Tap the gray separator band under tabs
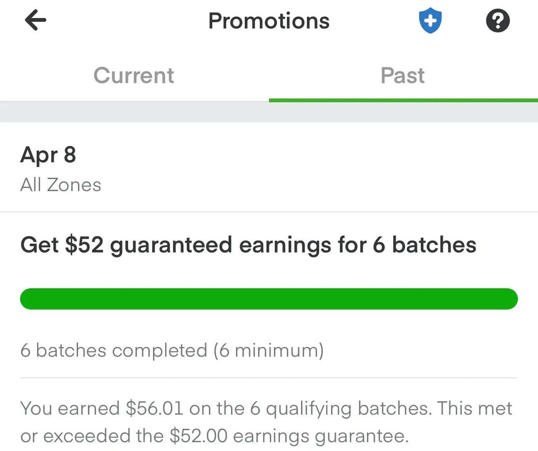 [x=269, y=112]
